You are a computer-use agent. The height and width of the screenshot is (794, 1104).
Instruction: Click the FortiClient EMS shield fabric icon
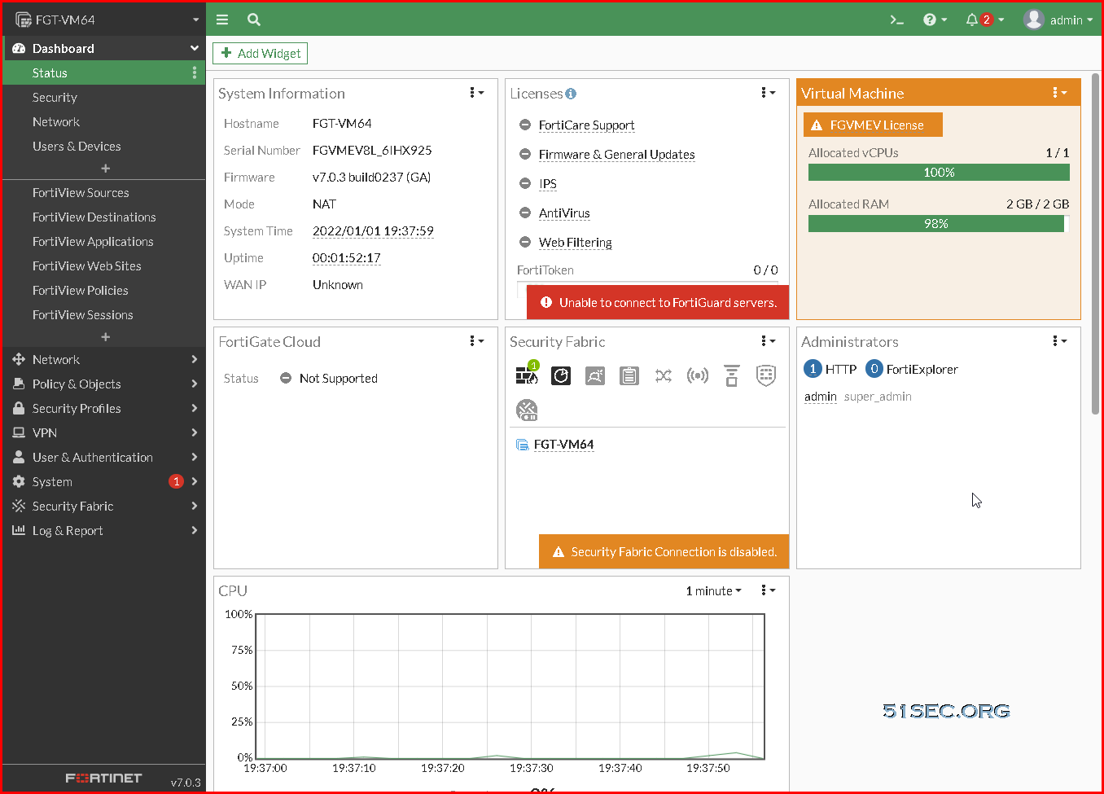(x=766, y=375)
